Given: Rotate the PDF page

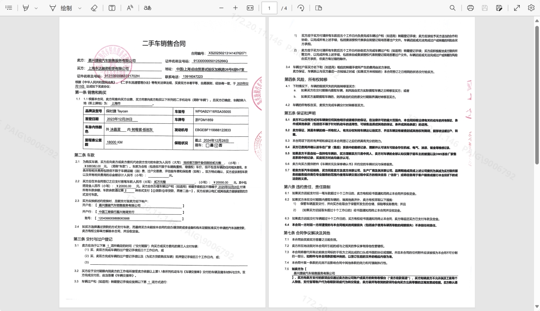Looking at the screenshot, I should [x=301, y=8].
